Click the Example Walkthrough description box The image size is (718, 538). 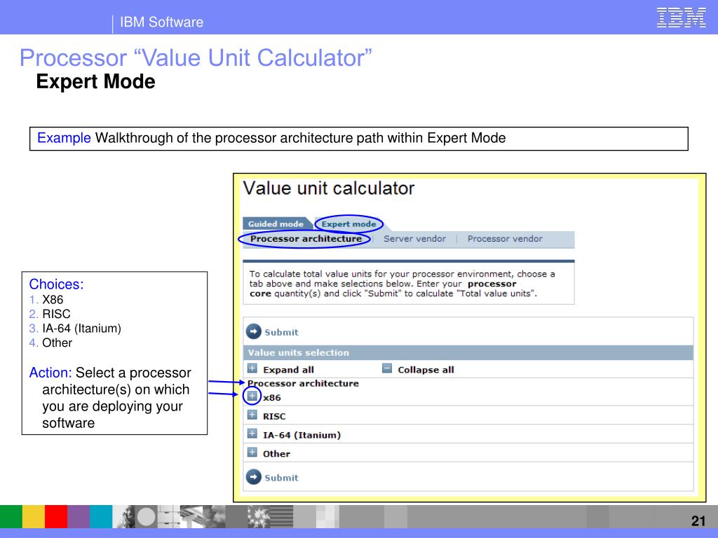tap(359, 139)
